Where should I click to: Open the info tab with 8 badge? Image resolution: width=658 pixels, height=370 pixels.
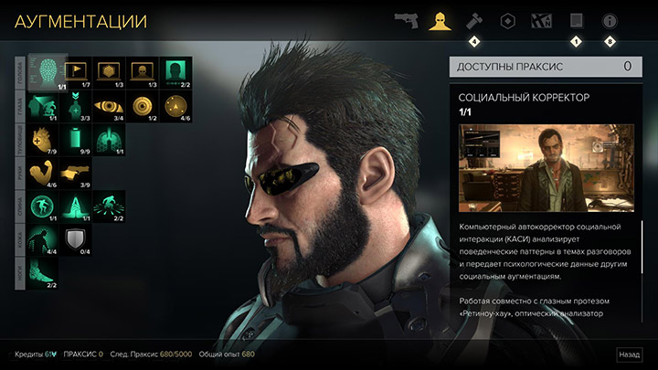[610, 21]
